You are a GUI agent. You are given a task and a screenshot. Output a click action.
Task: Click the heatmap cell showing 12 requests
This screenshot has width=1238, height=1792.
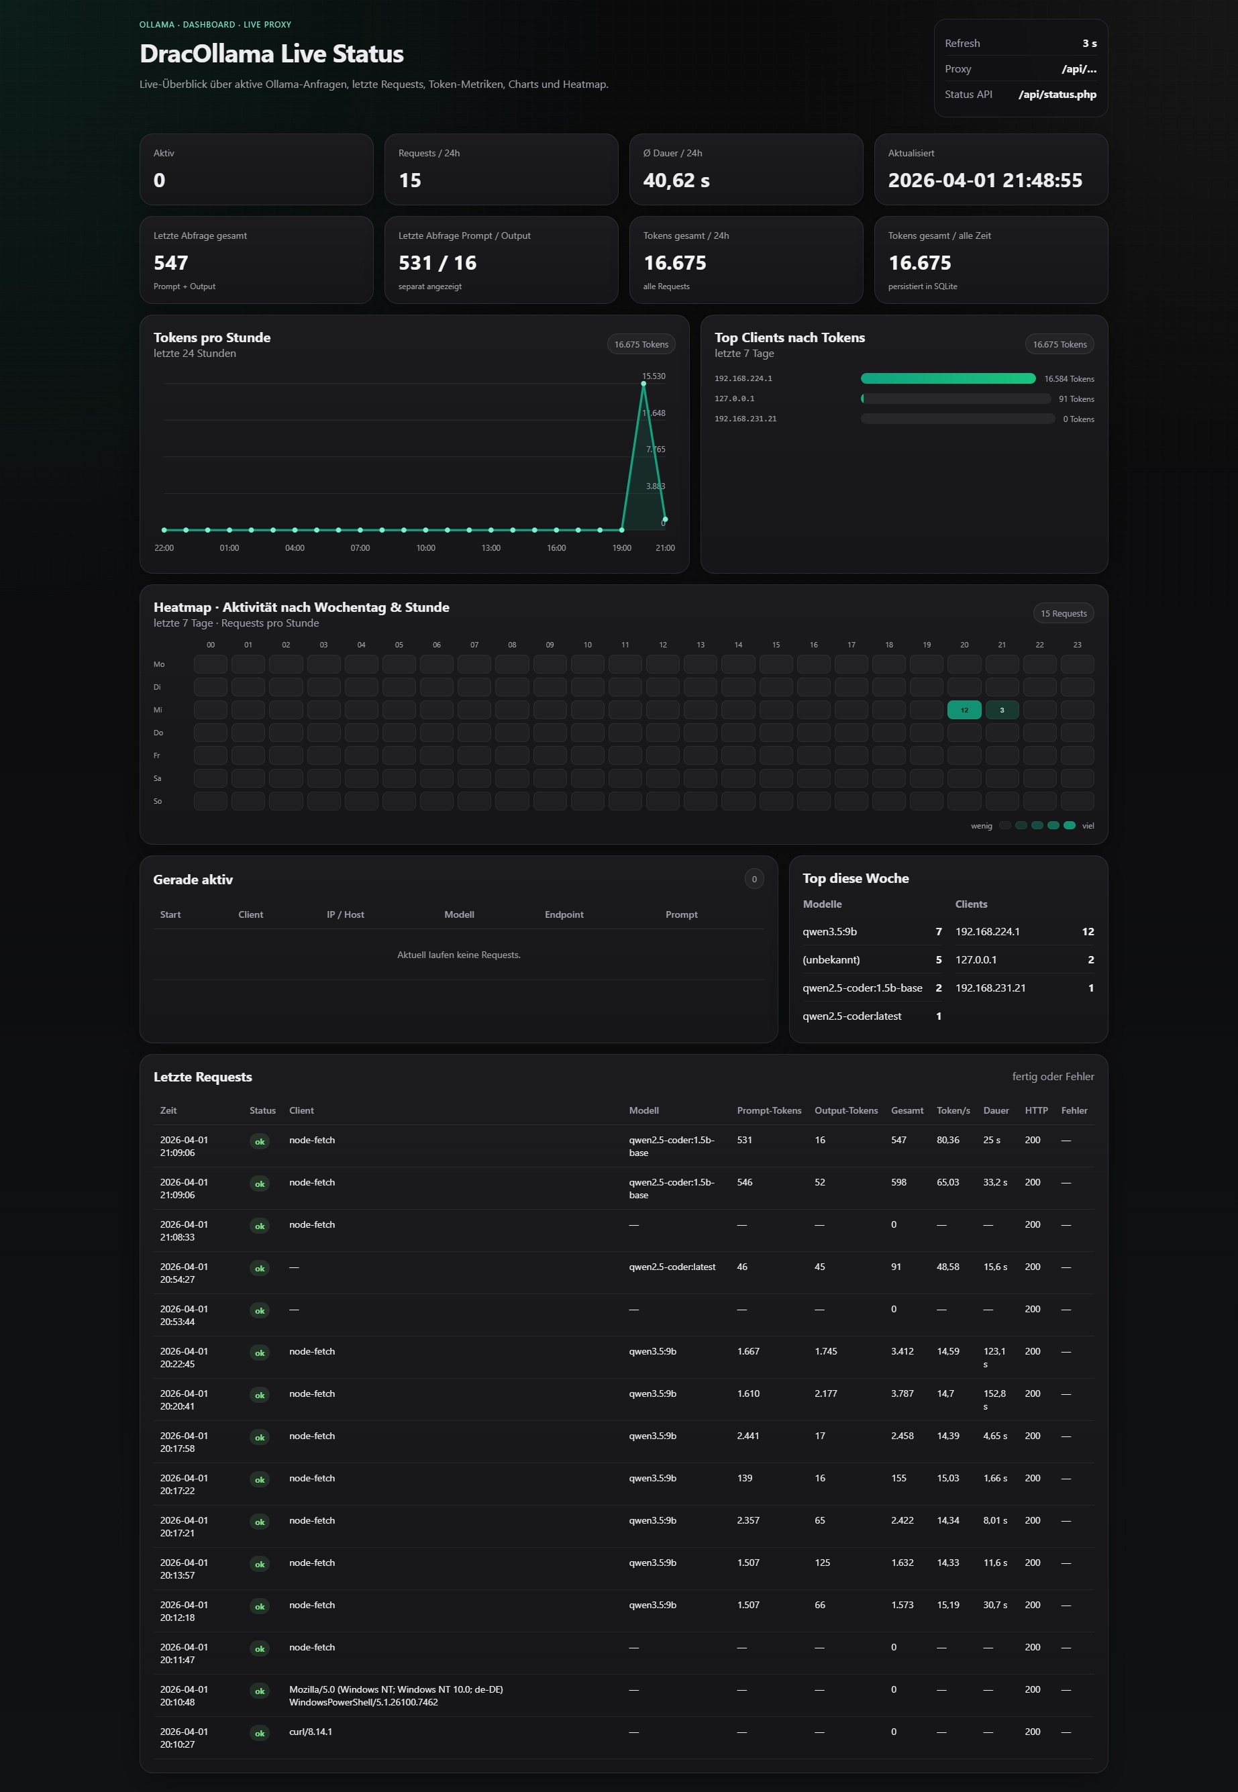point(964,710)
